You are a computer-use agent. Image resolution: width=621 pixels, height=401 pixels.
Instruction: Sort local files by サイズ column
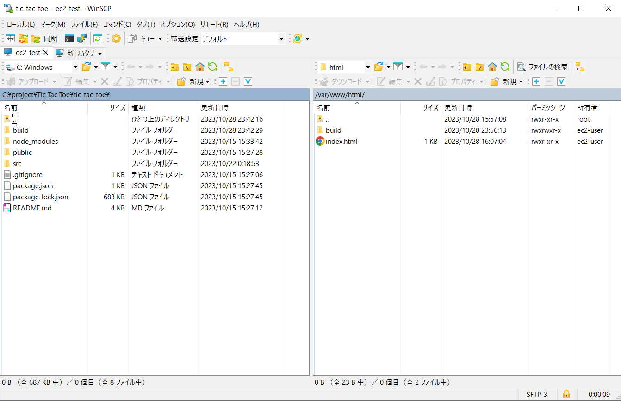click(108, 107)
